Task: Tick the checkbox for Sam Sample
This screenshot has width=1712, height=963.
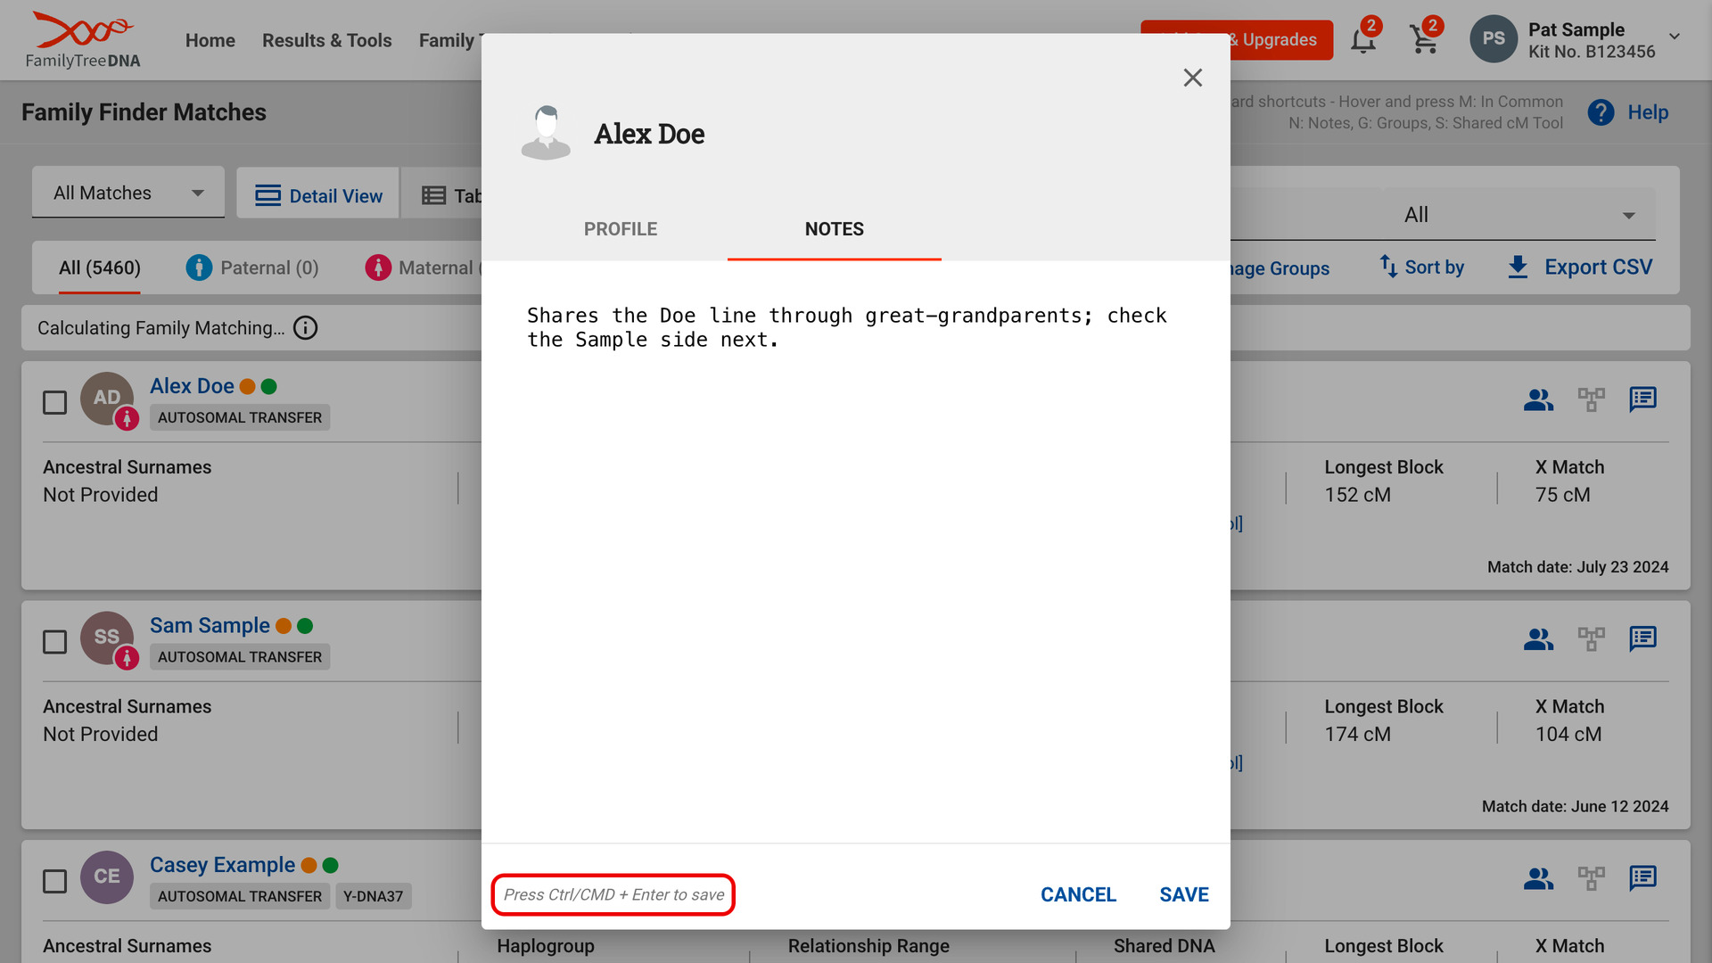Action: pyautogui.click(x=55, y=642)
